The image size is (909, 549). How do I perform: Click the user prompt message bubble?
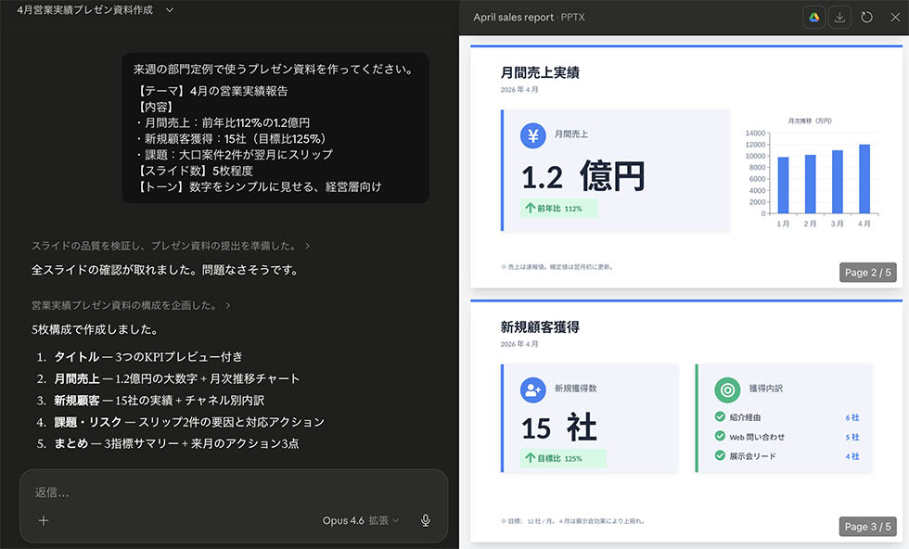(275, 128)
